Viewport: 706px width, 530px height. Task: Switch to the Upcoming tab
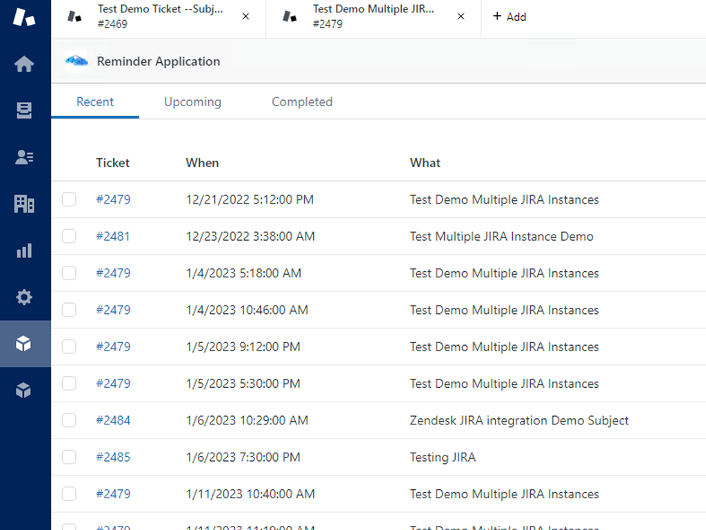[x=192, y=101]
